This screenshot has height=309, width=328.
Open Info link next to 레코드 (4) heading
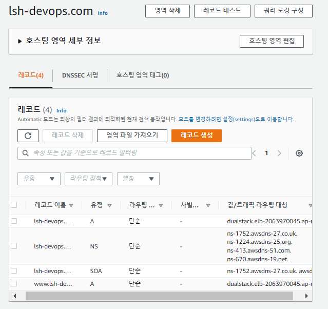coord(61,111)
